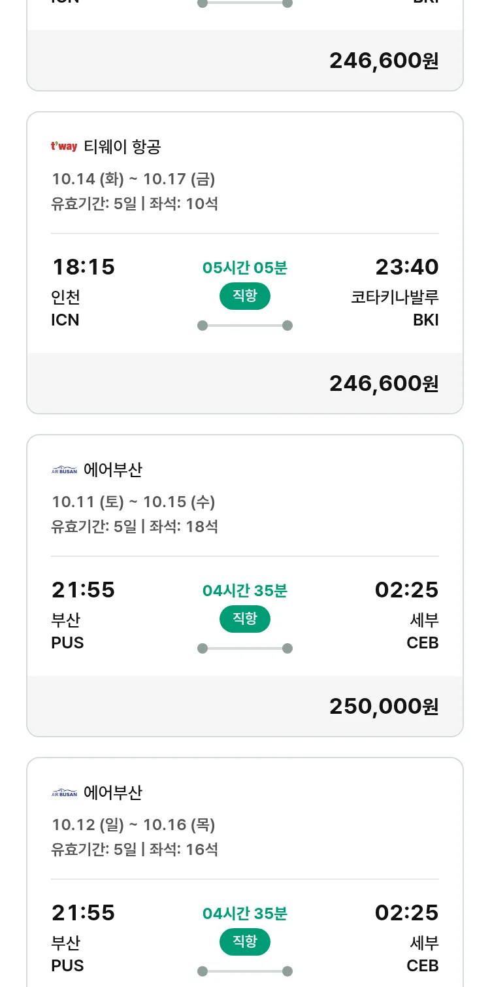This screenshot has height=987, width=490.
Task: Tap the 18:15 Incheon departure time
Action: 83,267
